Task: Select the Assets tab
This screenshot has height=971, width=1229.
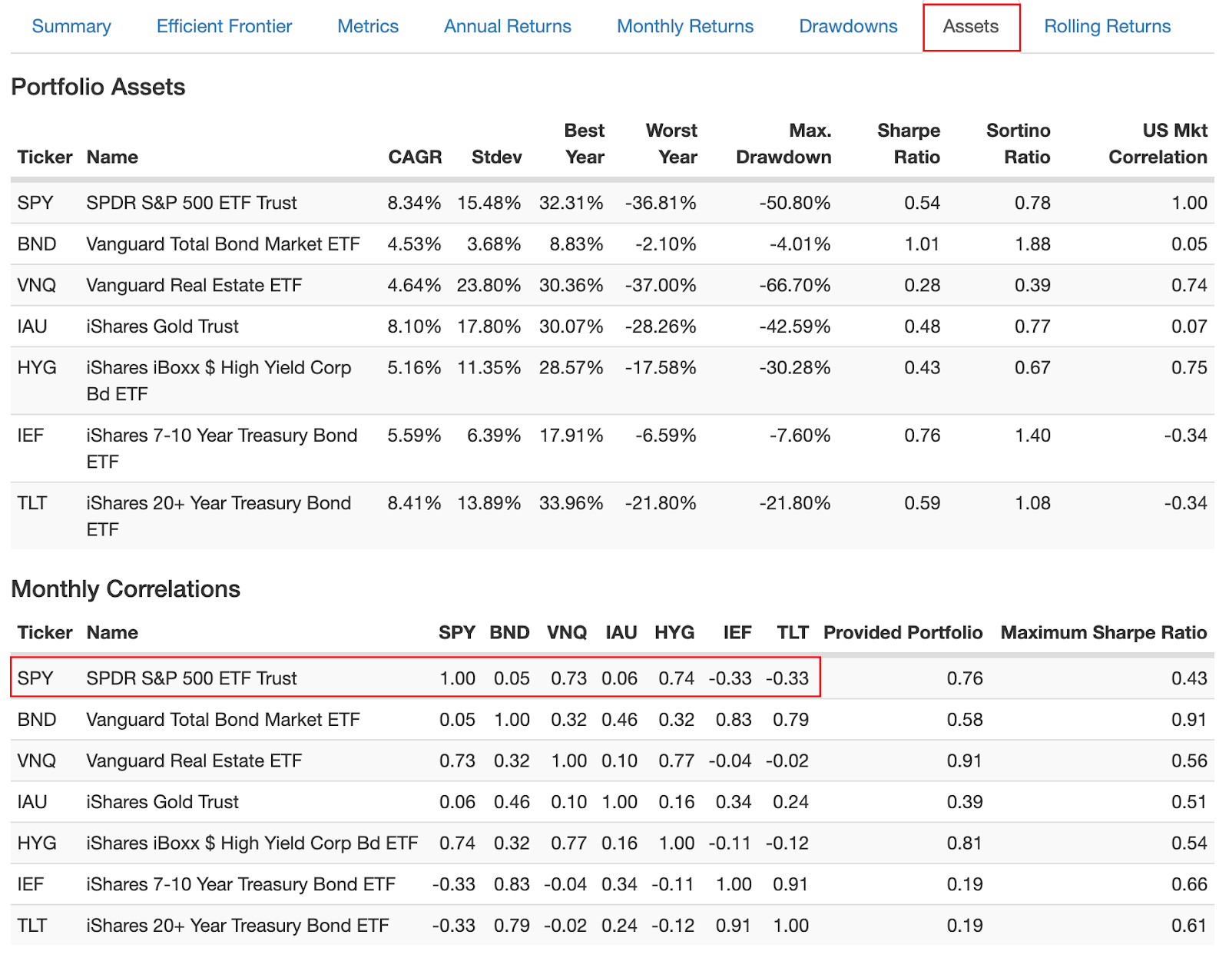Action: click(971, 27)
